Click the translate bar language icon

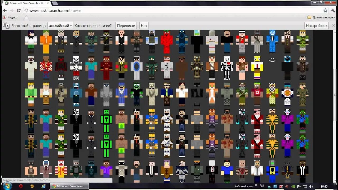click(x=6, y=26)
